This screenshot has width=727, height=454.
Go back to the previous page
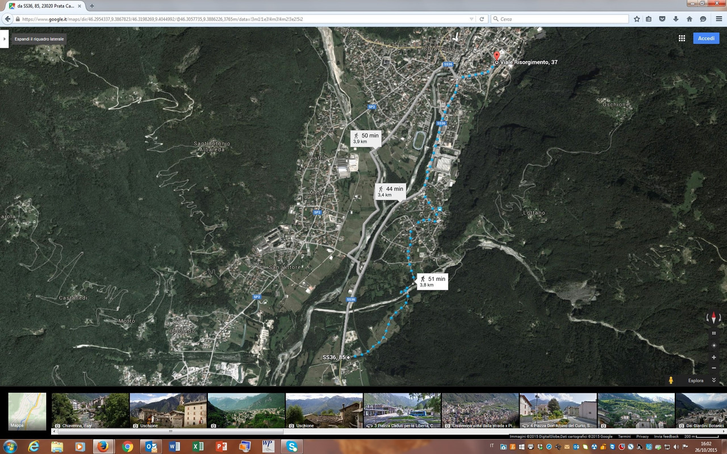pyautogui.click(x=7, y=19)
